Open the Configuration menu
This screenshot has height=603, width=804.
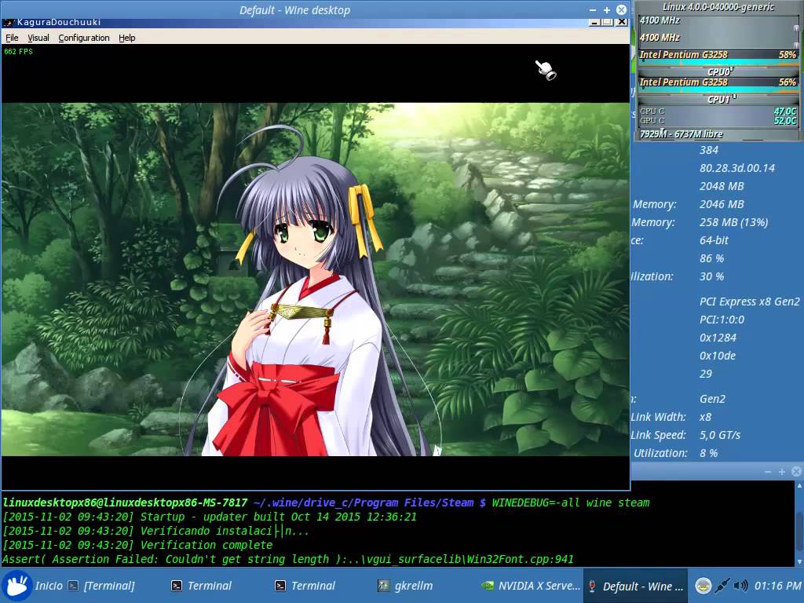click(x=83, y=38)
